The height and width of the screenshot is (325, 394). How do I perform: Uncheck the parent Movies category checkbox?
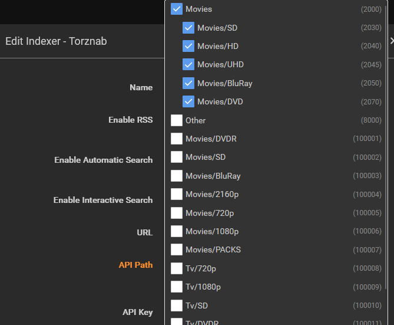(177, 9)
